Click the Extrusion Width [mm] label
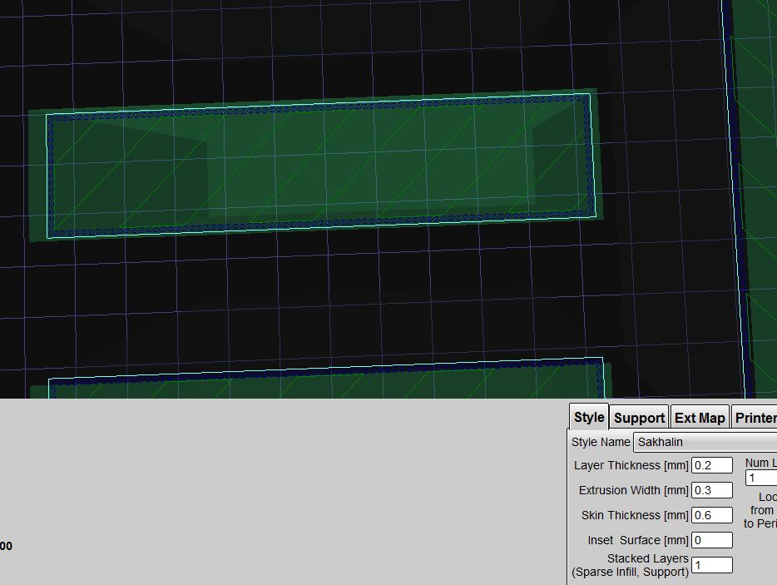 click(x=633, y=490)
